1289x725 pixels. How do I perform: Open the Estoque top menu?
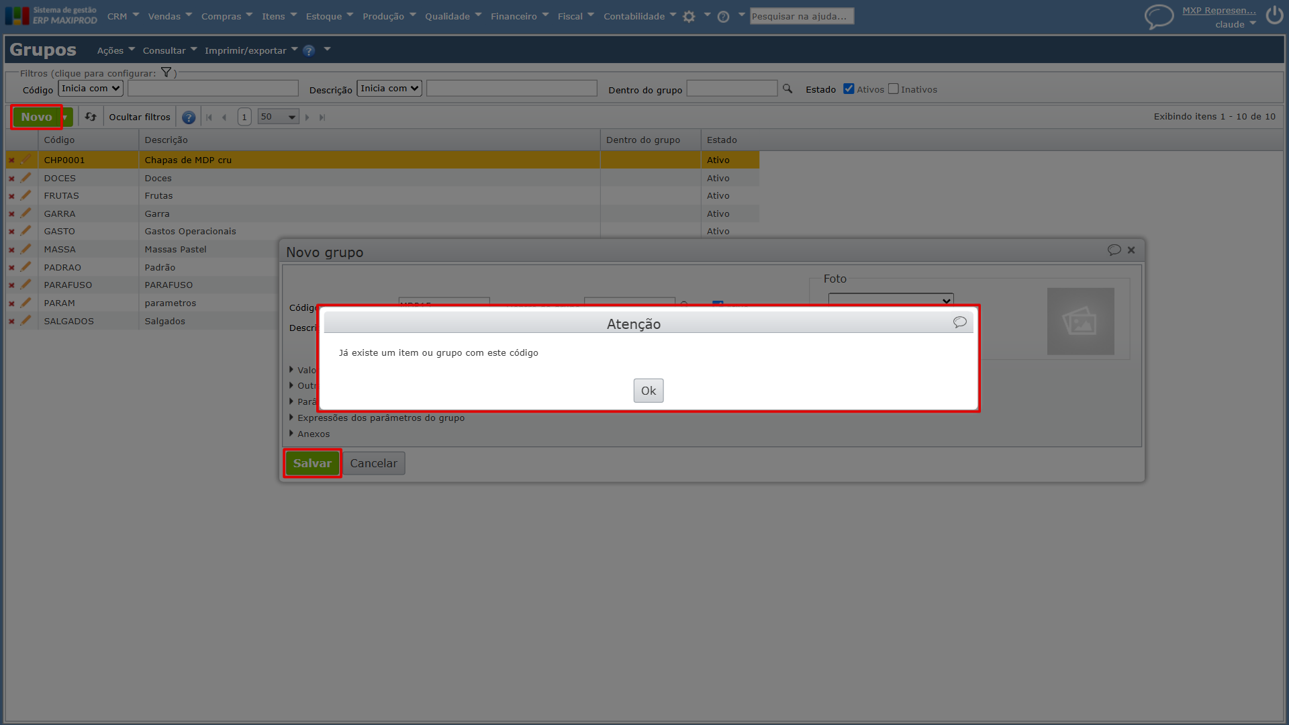click(329, 16)
